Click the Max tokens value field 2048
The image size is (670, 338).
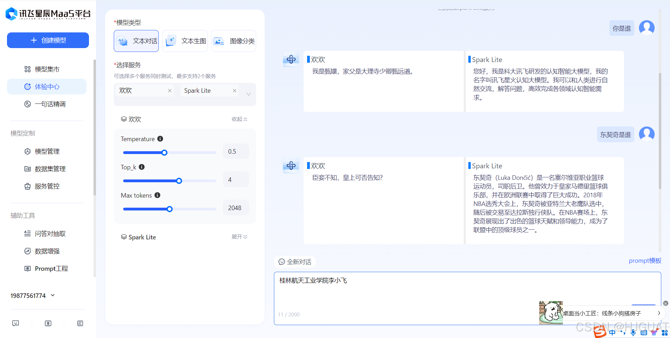coord(236,208)
